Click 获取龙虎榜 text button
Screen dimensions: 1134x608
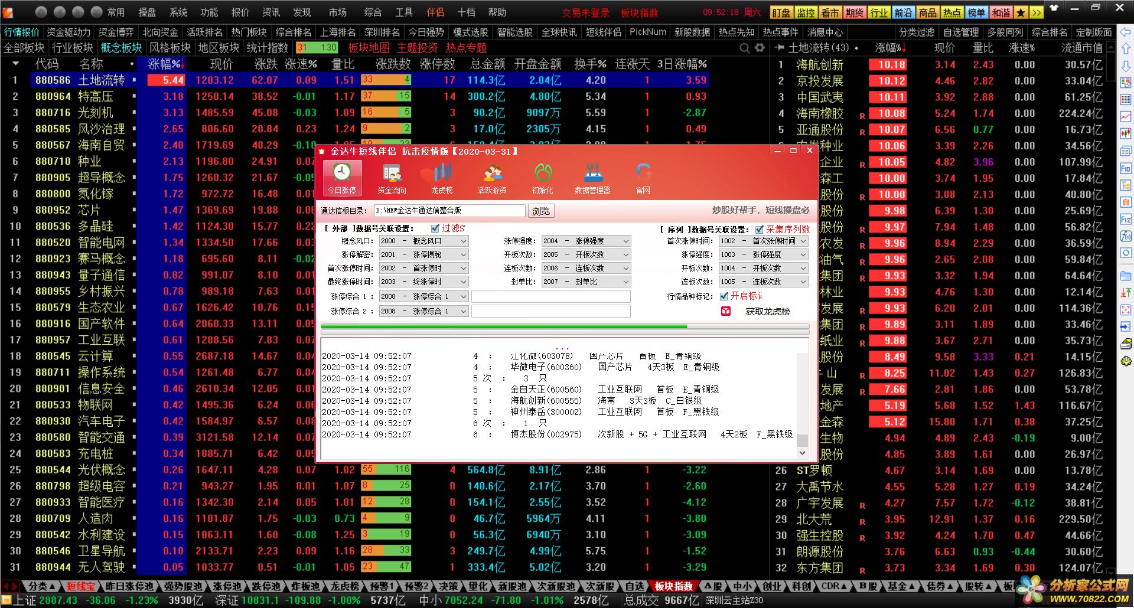pyautogui.click(x=768, y=312)
